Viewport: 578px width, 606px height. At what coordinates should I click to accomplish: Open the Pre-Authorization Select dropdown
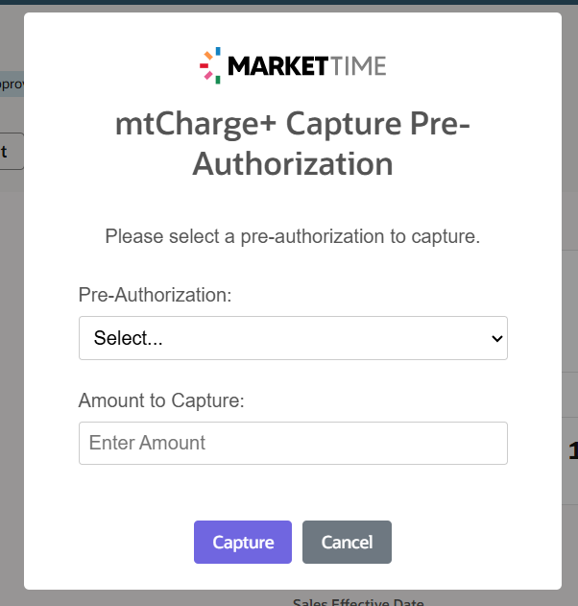click(293, 338)
